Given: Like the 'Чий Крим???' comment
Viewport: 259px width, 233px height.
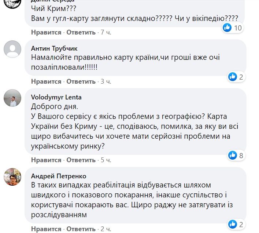Looking at the screenshot, I should click(x=46, y=32).
